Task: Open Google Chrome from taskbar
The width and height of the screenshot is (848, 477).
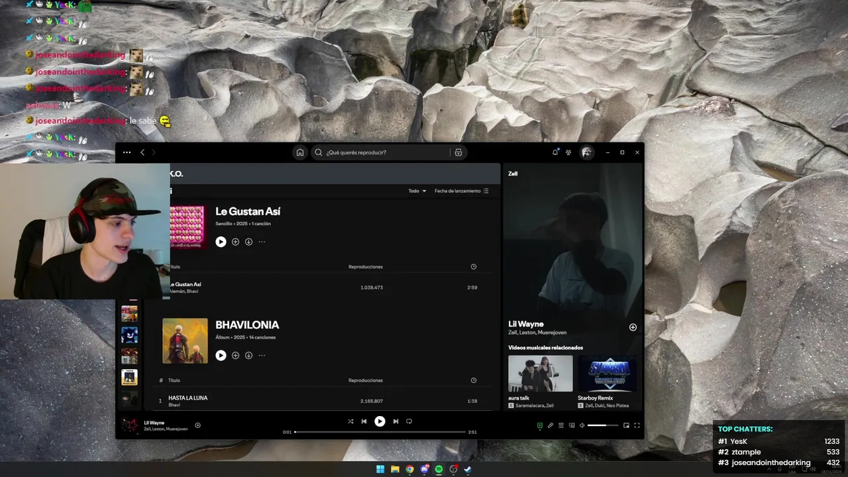Action: (x=409, y=469)
